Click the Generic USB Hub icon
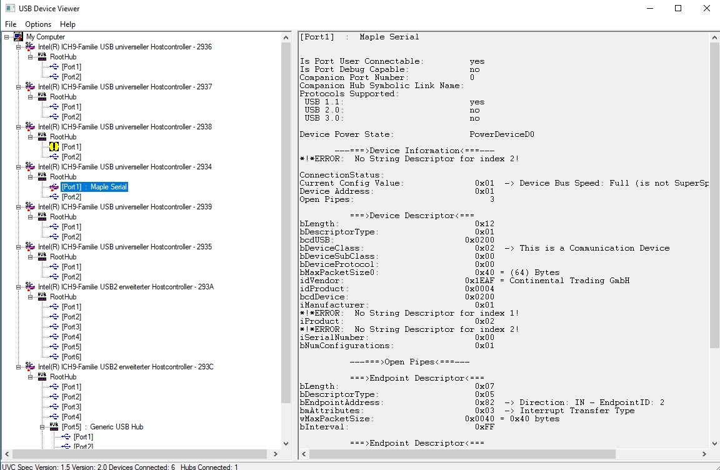720x470 pixels. coord(54,426)
